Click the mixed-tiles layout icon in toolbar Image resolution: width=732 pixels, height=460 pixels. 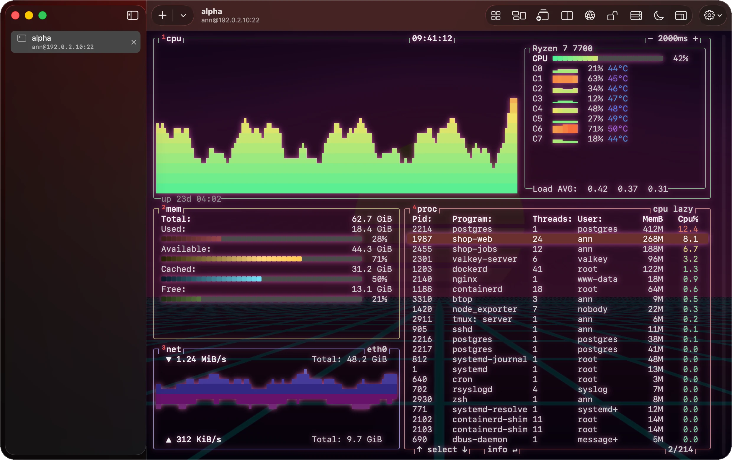pyautogui.click(x=519, y=16)
